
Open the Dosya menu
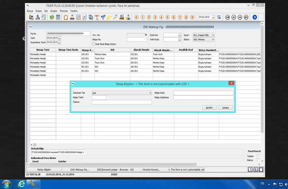30,11
